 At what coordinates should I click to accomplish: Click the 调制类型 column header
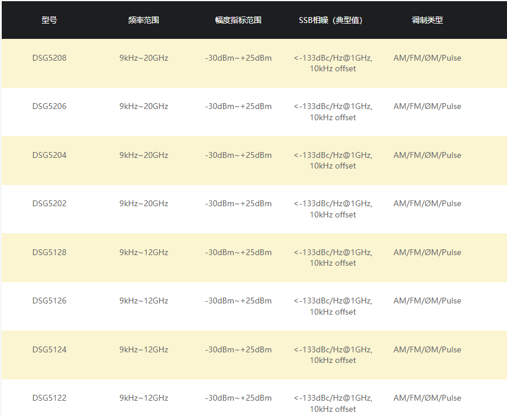pos(427,20)
